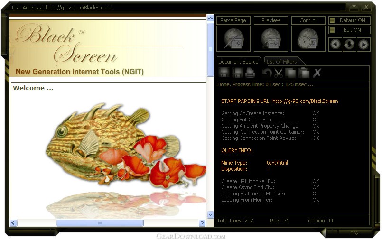Click the 'Done. Process Time' status message
The width and height of the screenshot is (382, 240).
pos(265,84)
